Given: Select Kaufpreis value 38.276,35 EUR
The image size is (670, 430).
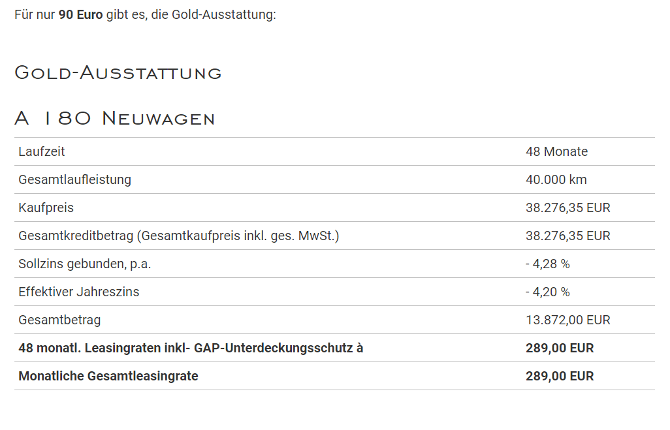Looking at the screenshot, I should click(x=568, y=208).
